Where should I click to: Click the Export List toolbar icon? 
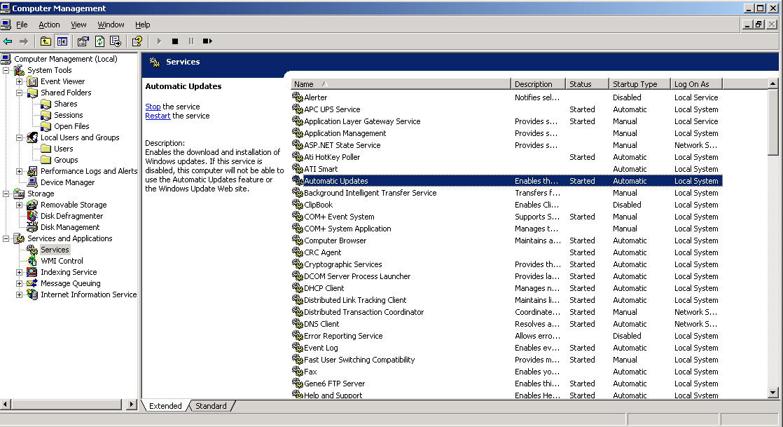coord(116,41)
